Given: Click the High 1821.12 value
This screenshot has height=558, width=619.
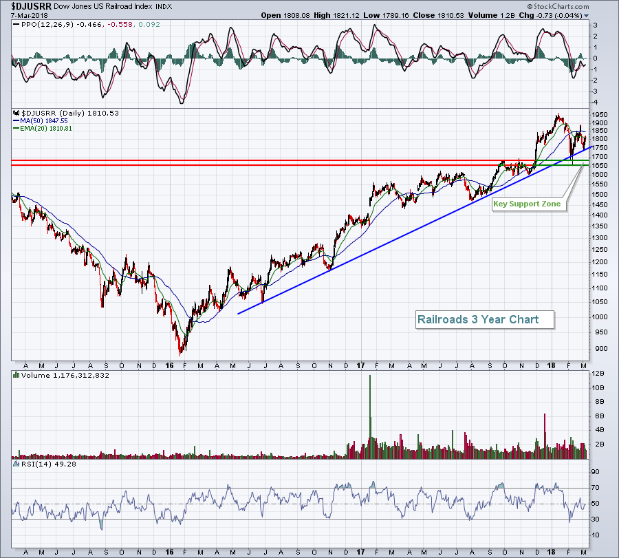Looking at the screenshot, I should 337,15.
